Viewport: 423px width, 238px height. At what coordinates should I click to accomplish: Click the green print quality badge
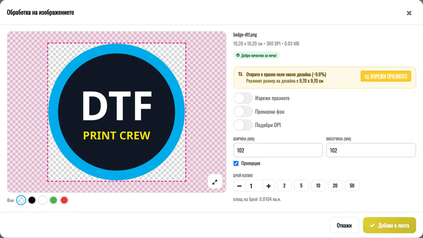(257, 55)
